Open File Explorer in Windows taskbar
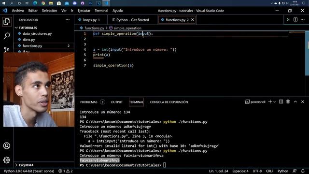This screenshot has width=309, height=174. point(51,3)
